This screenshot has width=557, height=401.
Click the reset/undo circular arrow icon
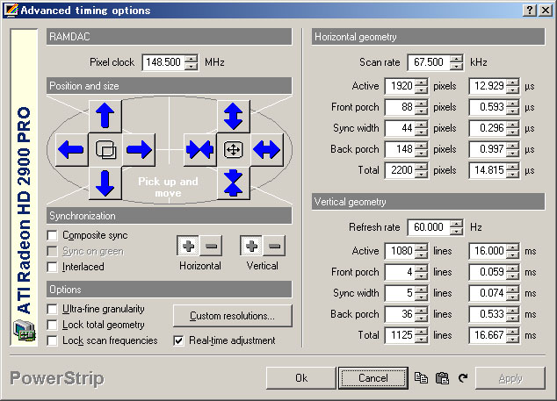coord(462,378)
